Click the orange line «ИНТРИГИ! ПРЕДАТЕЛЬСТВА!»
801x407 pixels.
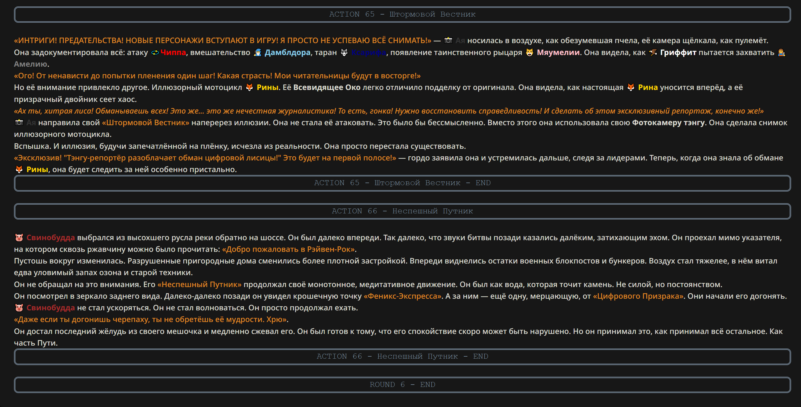click(223, 40)
